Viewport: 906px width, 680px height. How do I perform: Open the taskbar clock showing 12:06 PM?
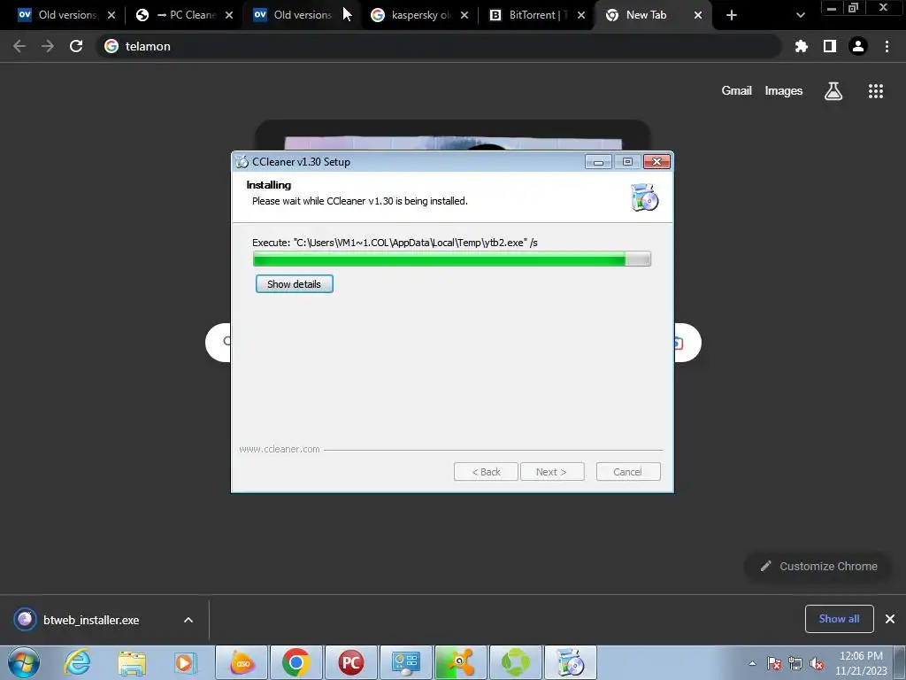coord(861,663)
